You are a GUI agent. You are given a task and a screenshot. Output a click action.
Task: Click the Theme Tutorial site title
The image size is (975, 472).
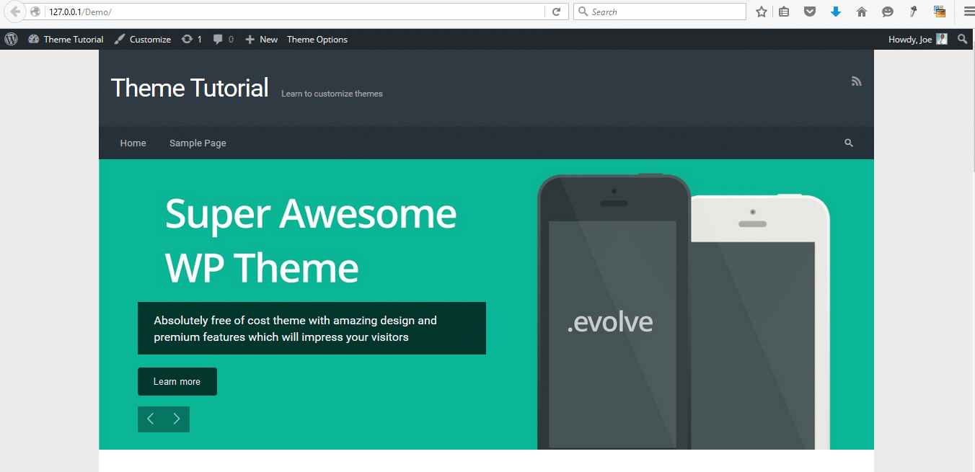coord(190,88)
